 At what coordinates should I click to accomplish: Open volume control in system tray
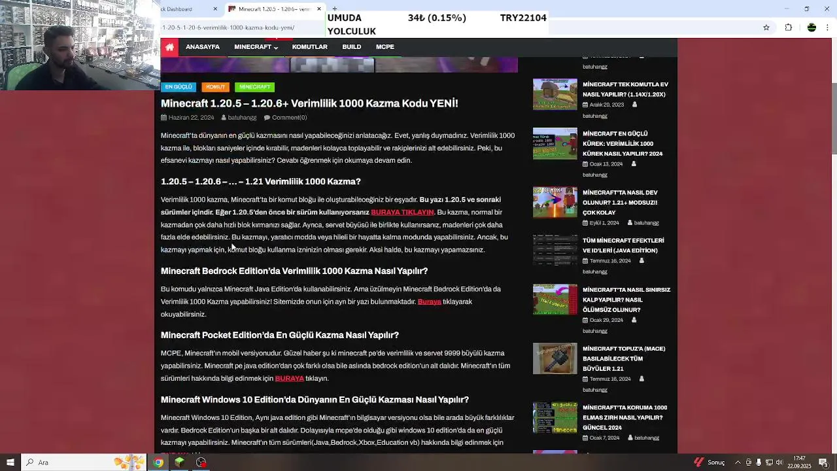(x=779, y=462)
